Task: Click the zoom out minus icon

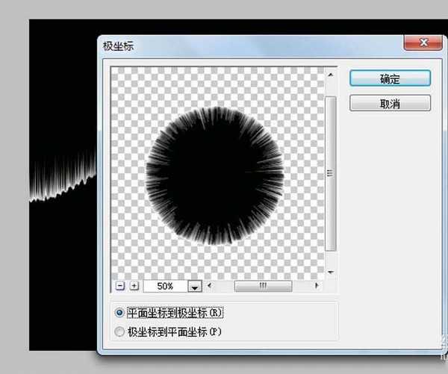Action: click(x=120, y=286)
